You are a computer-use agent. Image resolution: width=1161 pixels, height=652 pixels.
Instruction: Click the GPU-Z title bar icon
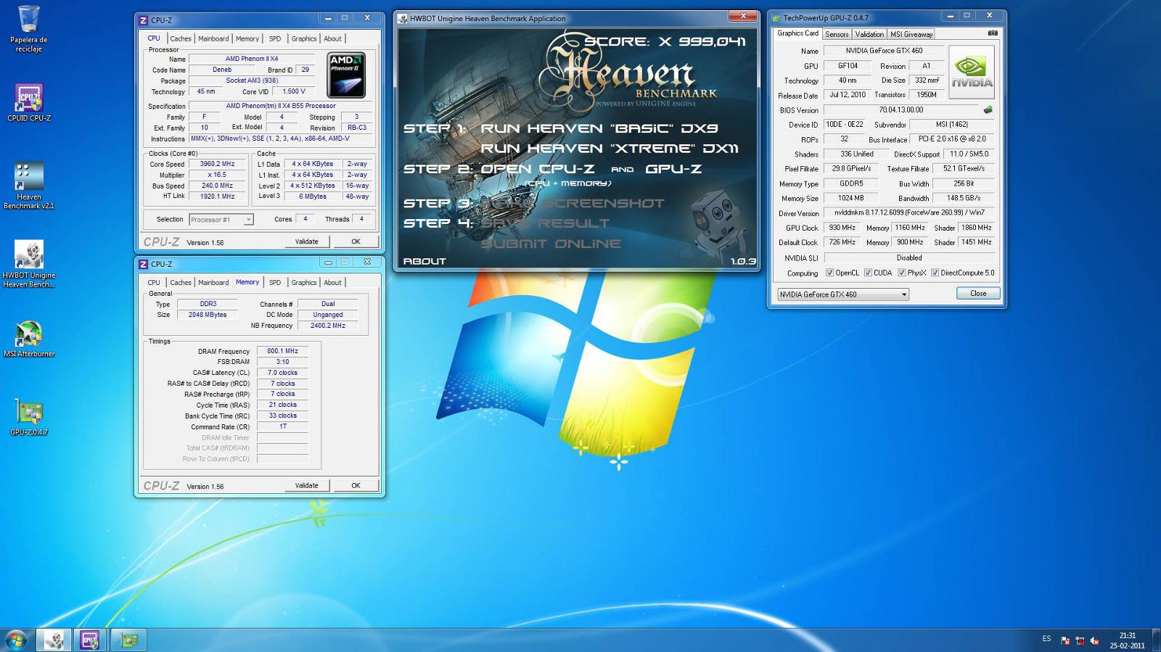click(776, 18)
